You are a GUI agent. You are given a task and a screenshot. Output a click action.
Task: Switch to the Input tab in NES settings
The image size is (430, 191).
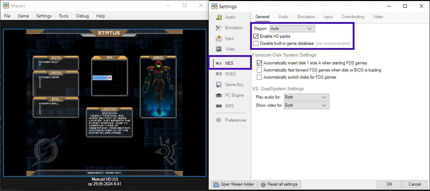(328, 17)
